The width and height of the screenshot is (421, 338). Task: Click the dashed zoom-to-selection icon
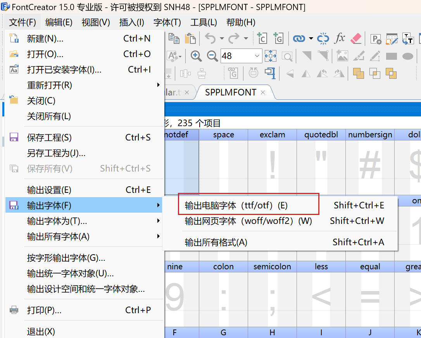[287, 56]
